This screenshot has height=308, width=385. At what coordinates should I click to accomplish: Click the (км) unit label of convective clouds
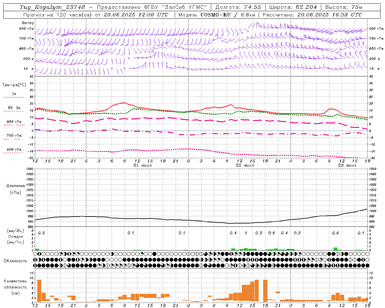pos(15,293)
